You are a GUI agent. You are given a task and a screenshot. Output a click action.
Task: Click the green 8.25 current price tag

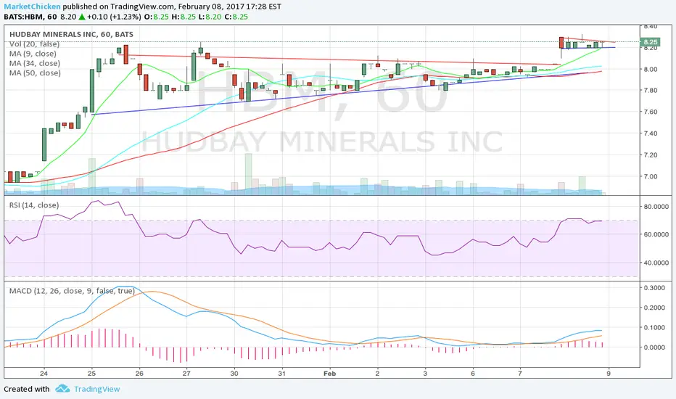(650, 42)
